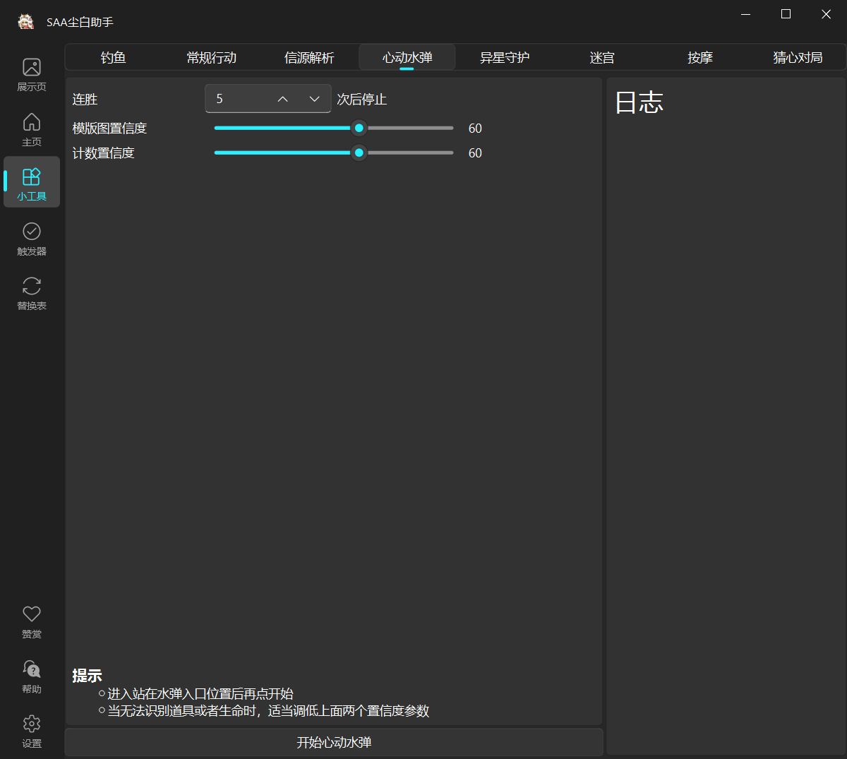Viewport: 847px width, 759px height.
Task: Switch to the 迷宫 tab
Action: click(x=602, y=57)
